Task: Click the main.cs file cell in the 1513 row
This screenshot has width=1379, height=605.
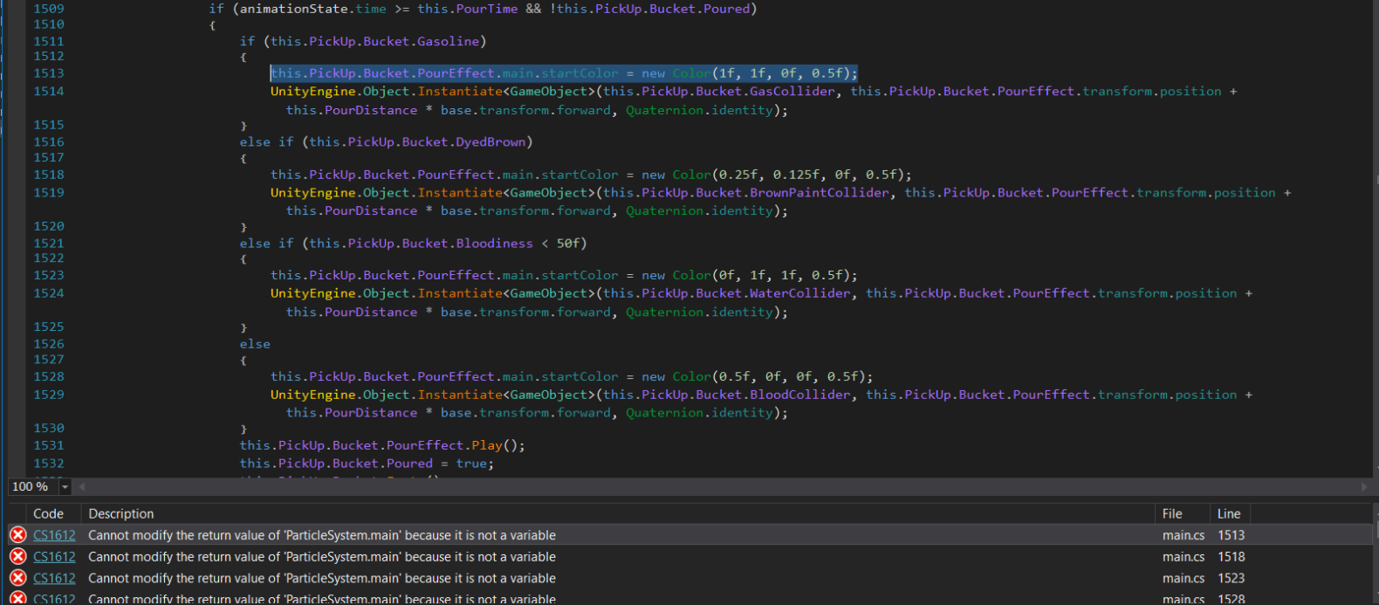Action: tap(1183, 535)
